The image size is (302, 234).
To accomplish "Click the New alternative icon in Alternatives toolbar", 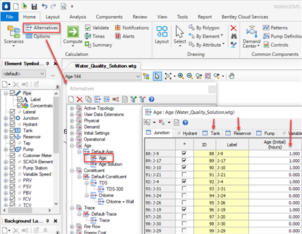I will (71, 99).
